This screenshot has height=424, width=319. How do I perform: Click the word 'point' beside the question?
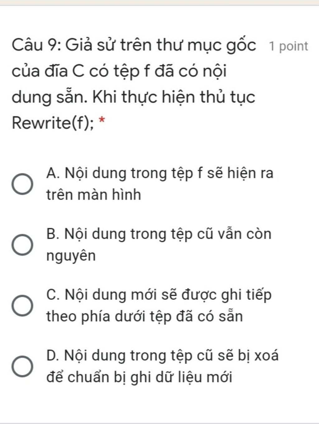(x=293, y=47)
